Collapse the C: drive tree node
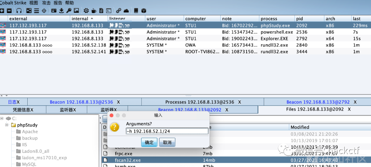Screen dimensions: 371x167 tap(2, 118)
